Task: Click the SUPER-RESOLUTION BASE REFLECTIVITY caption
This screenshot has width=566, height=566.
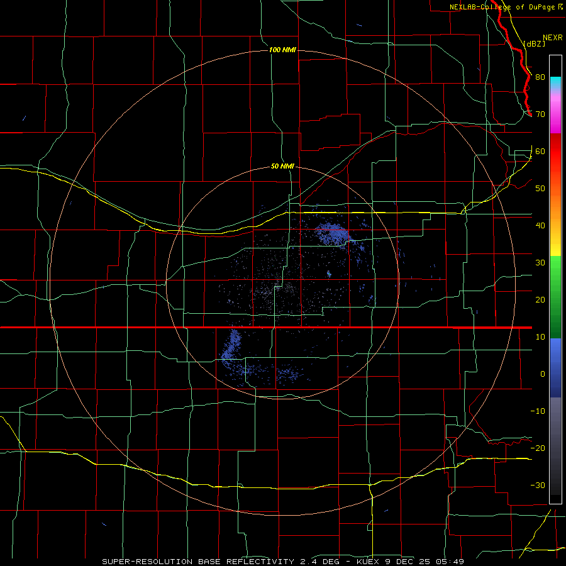Action: pyautogui.click(x=198, y=562)
